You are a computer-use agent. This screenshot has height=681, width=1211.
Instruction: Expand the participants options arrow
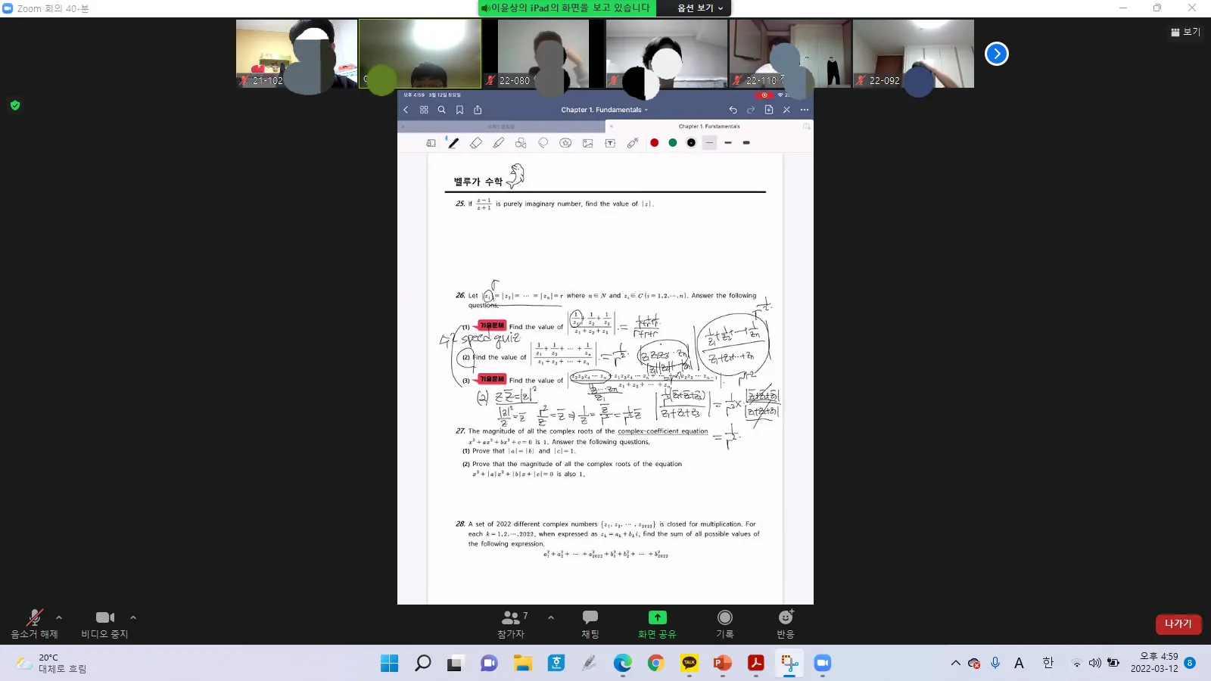click(551, 617)
